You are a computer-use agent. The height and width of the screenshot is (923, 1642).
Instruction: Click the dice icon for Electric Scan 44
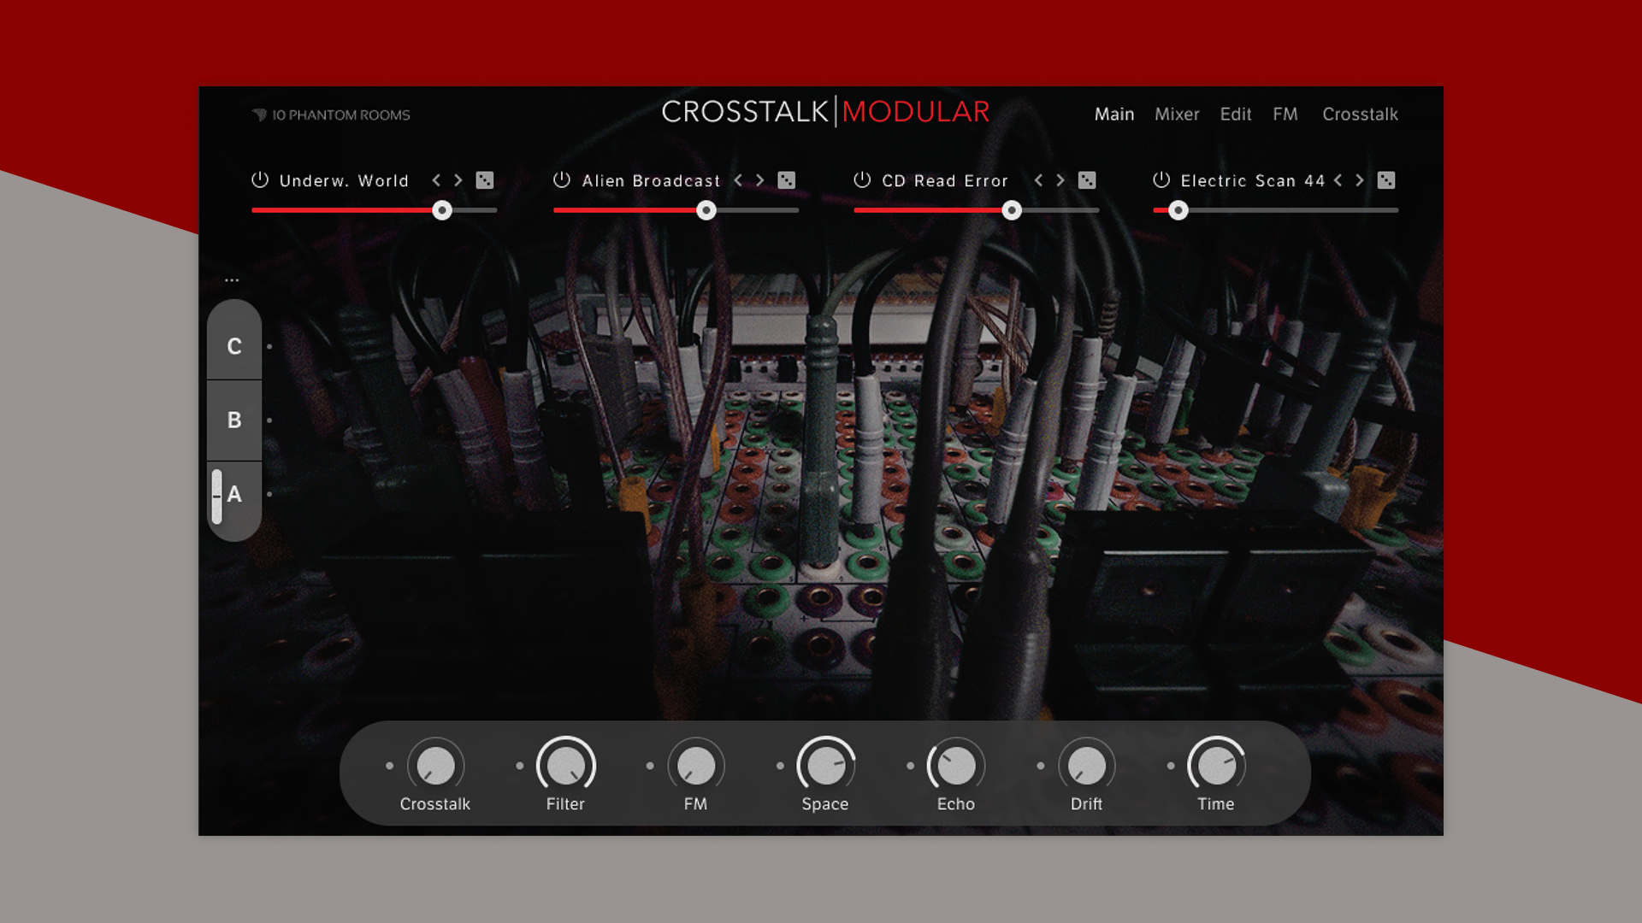coord(1387,180)
